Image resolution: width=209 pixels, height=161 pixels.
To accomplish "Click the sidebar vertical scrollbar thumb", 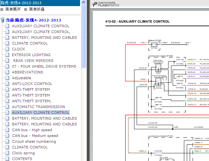I will pos(83,35).
